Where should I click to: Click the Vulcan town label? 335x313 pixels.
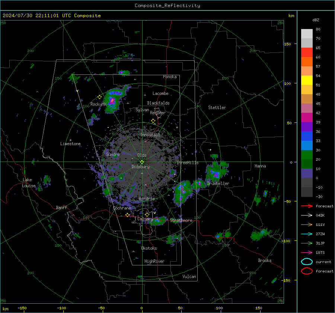[x=189, y=277]
